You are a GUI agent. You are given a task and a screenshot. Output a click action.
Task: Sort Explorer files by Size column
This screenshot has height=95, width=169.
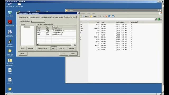coord(94,22)
